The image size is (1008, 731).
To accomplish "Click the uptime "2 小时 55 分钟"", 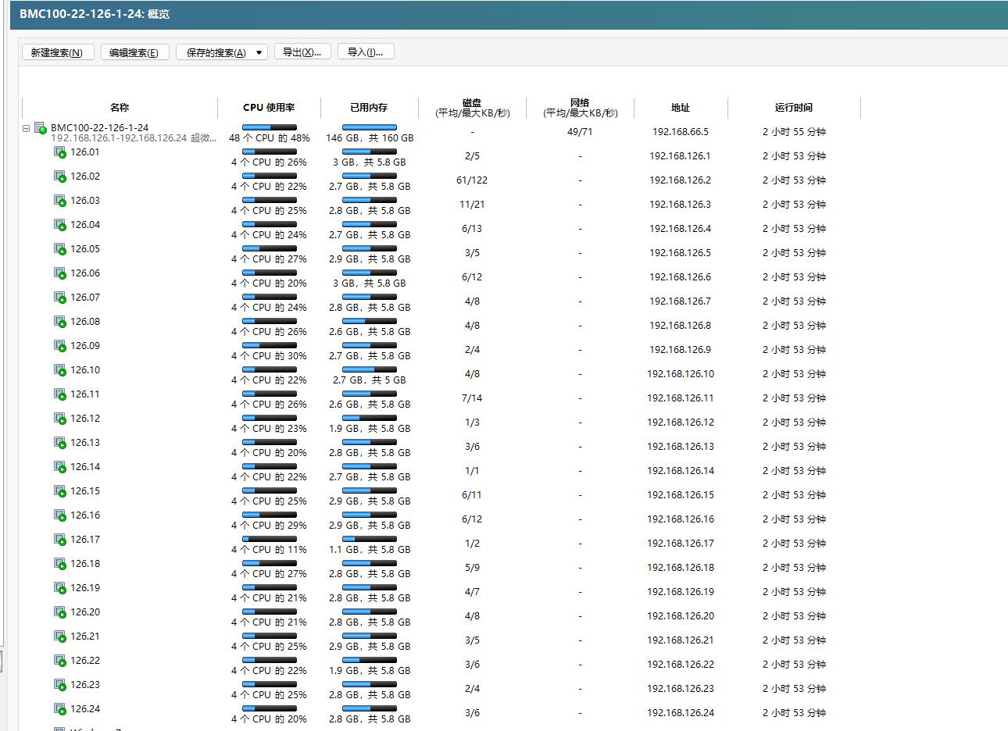I will tap(794, 132).
